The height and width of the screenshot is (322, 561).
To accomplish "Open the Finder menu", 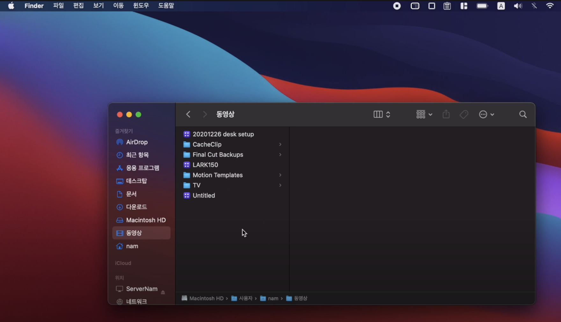I will click(x=34, y=6).
